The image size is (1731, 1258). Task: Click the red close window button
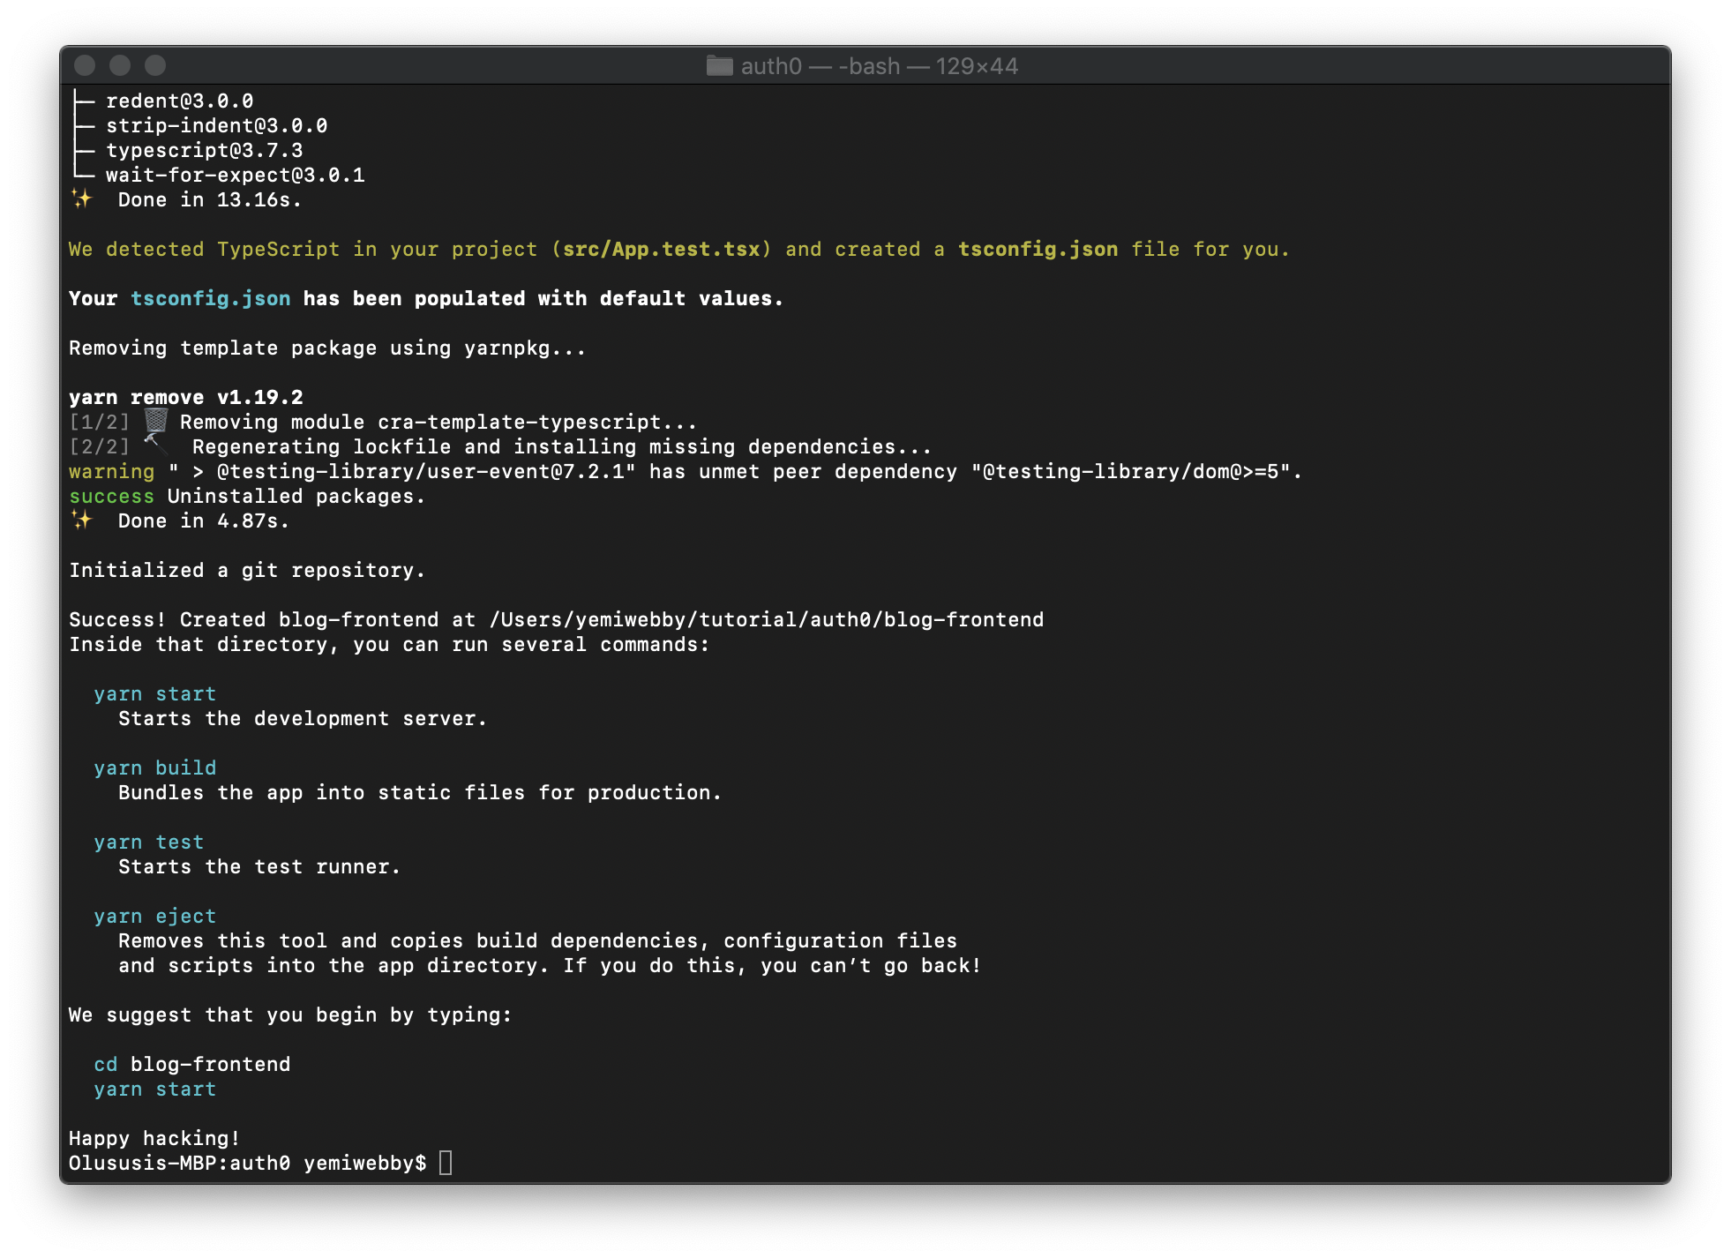tap(86, 66)
